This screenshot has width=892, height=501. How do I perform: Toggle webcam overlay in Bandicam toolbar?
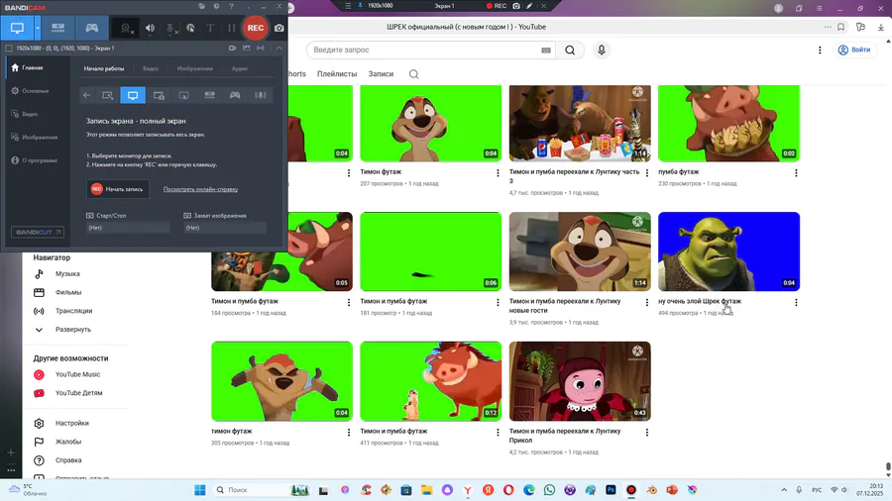pyautogui.click(x=126, y=29)
